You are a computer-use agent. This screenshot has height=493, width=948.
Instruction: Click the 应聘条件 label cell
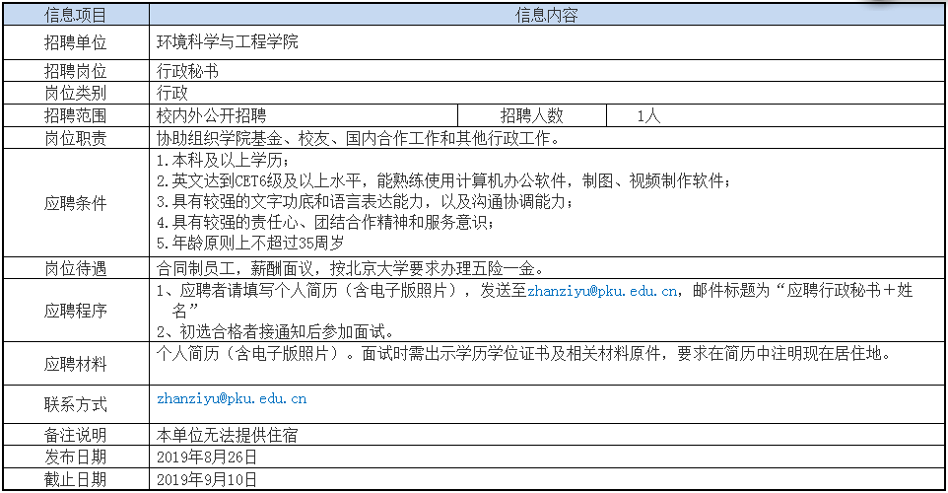76,203
